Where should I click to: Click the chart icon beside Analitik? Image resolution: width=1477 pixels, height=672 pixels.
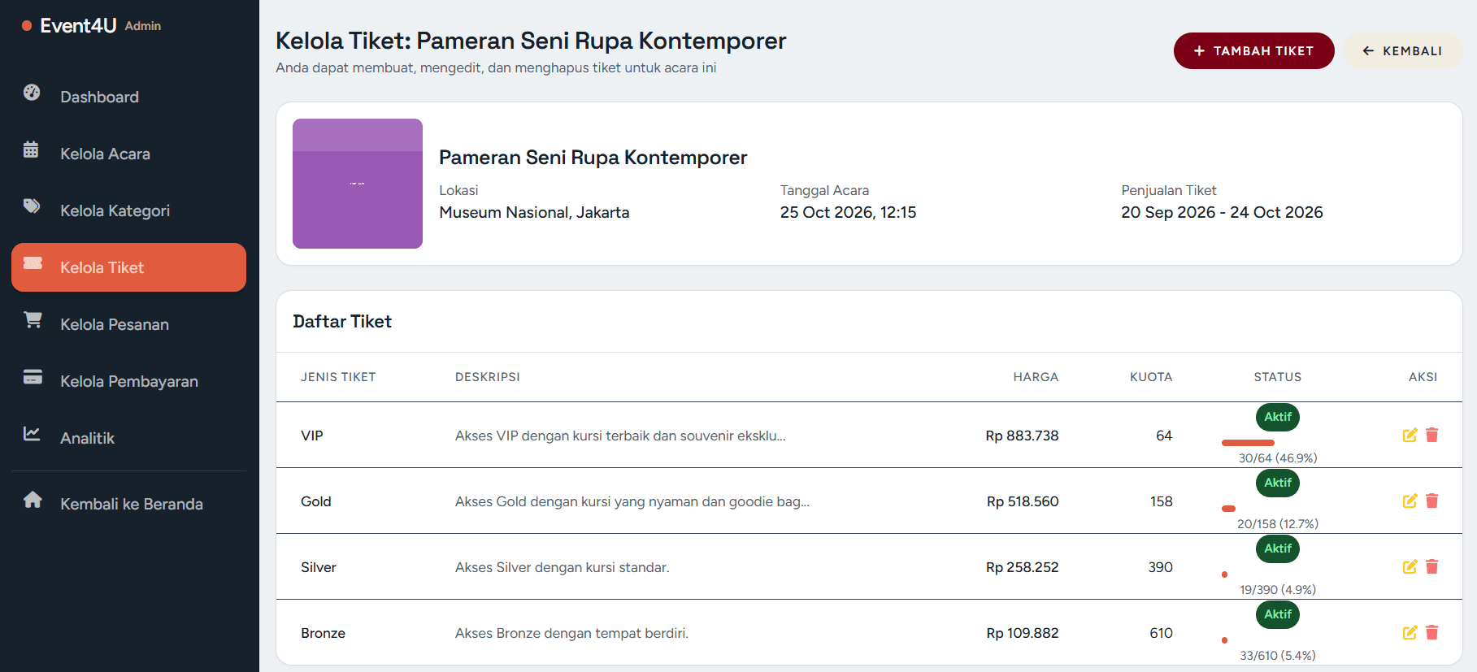point(32,434)
